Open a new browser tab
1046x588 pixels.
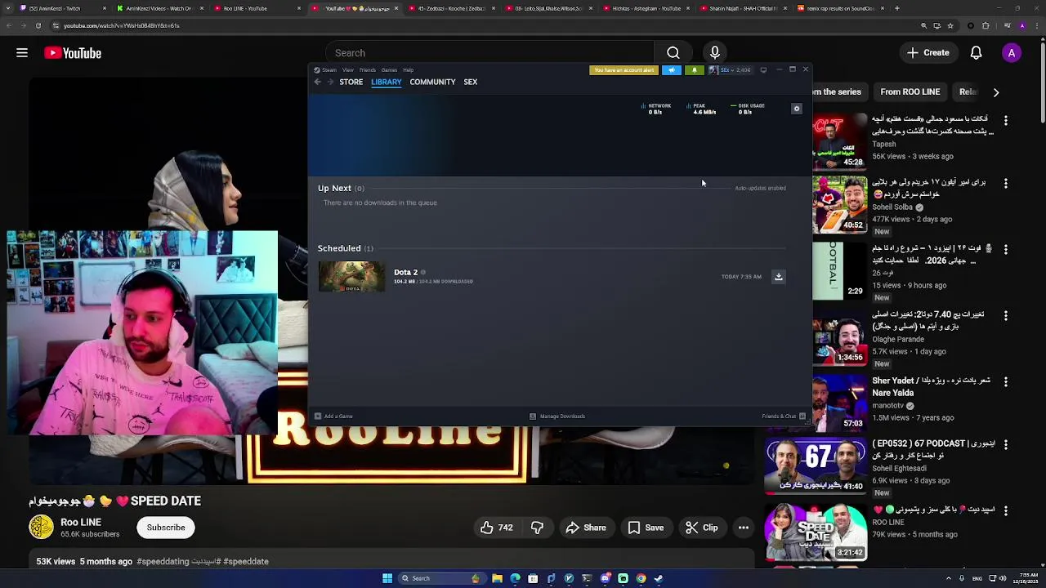(x=897, y=8)
